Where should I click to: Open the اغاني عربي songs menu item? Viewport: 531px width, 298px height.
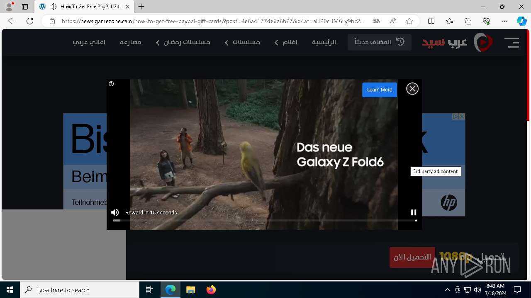pyautogui.click(x=89, y=42)
